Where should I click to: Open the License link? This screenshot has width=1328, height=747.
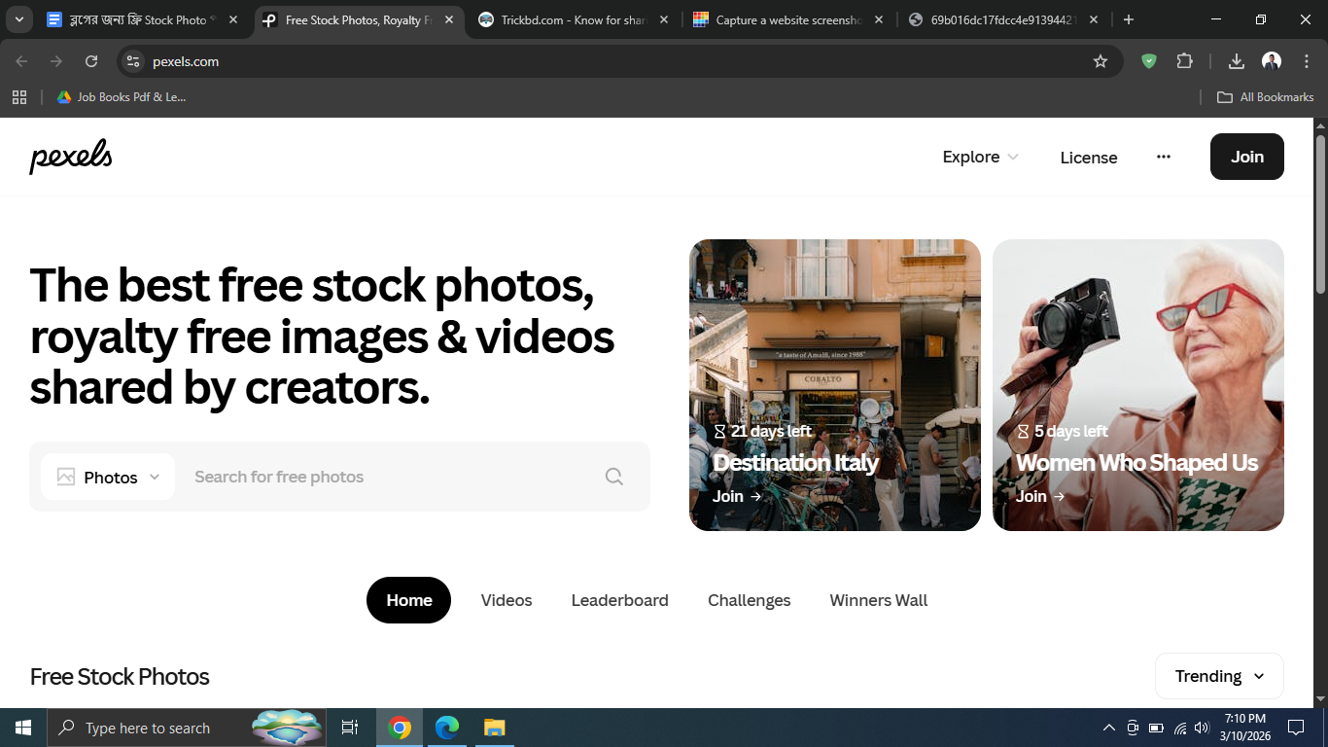pos(1089,158)
